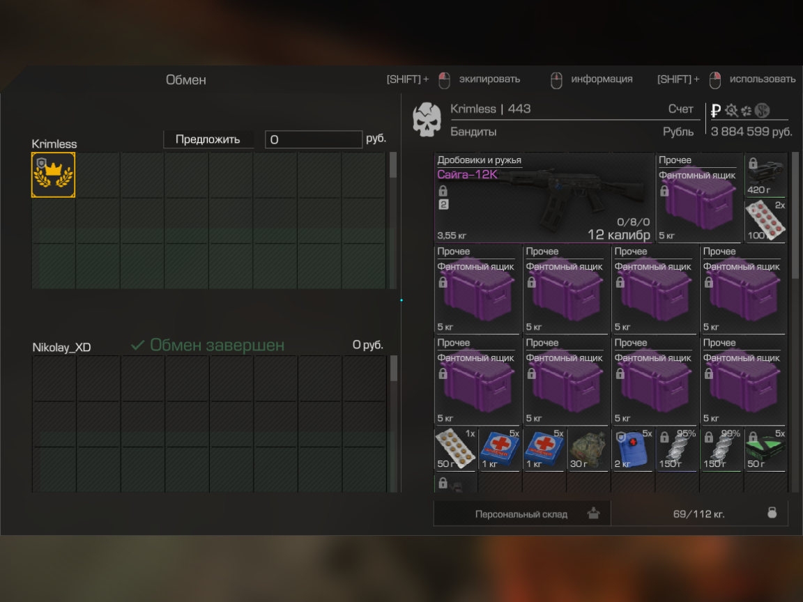The height and width of the screenshot is (602, 803).
Task: Click the Предложить button
Action: 208,139
